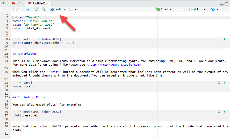Open Find/Replace with the magnifier icon
Image resolution: width=230 pixels, height=139 pixels.
44,9
